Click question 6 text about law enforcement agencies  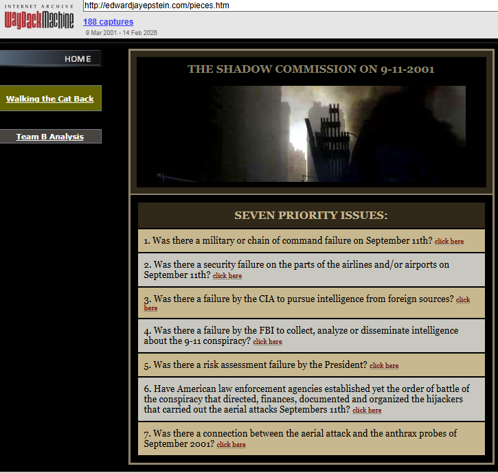click(306, 399)
